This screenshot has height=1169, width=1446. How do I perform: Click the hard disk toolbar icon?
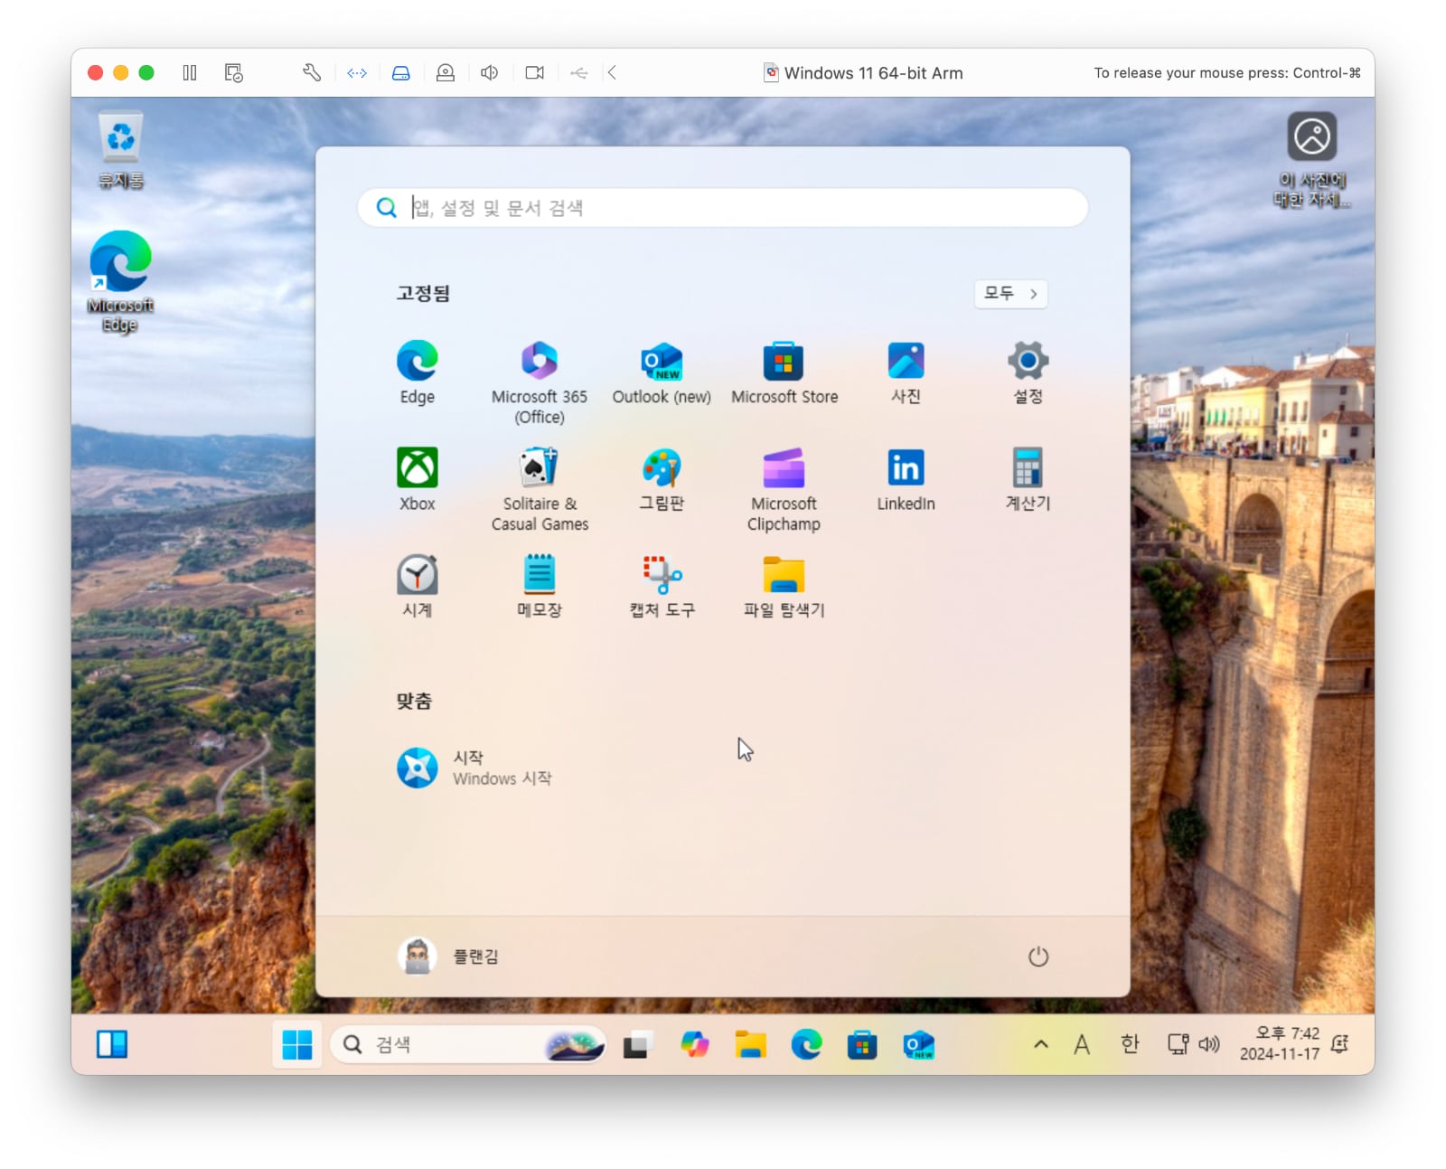coord(401,72)
